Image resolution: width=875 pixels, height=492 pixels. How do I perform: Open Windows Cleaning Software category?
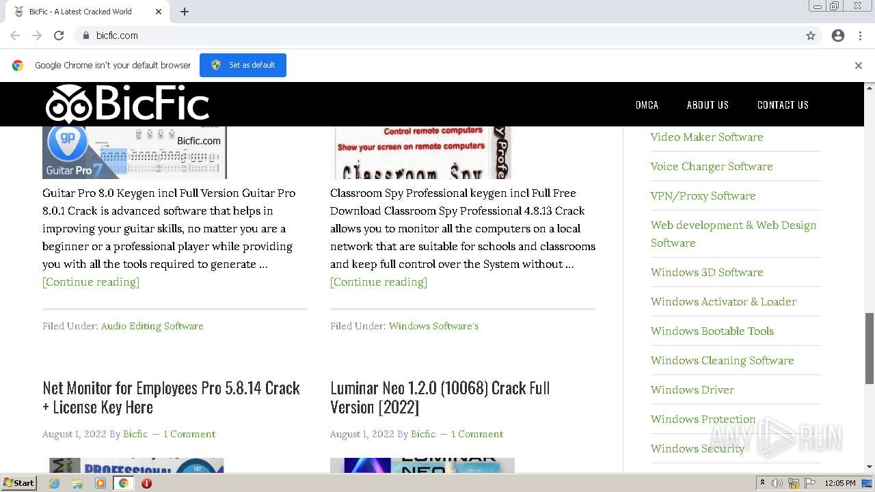(x=723, y=360)
